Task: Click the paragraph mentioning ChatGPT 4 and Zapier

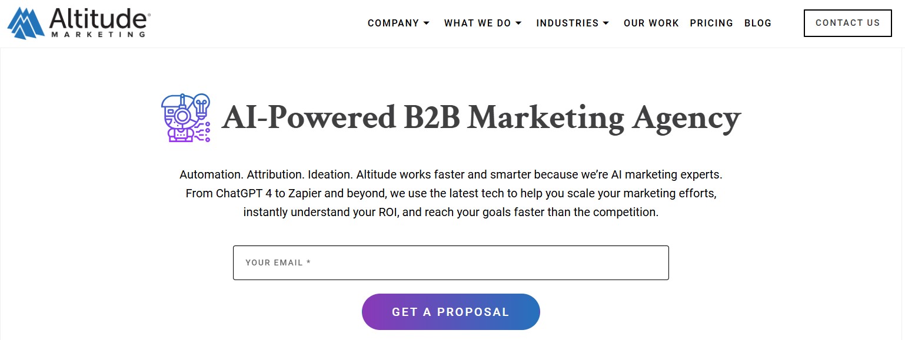Action: tap(451, 193)
